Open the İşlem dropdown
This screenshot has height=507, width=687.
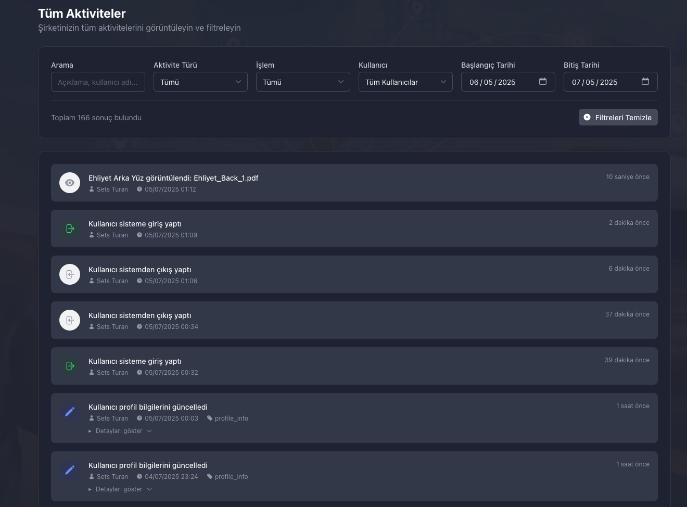[x=303, y=82]
